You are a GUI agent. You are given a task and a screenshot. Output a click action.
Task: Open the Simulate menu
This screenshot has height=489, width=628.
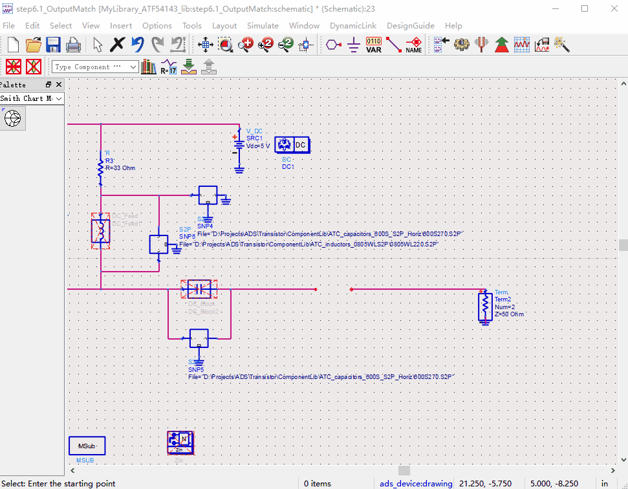tap(263, 26)
